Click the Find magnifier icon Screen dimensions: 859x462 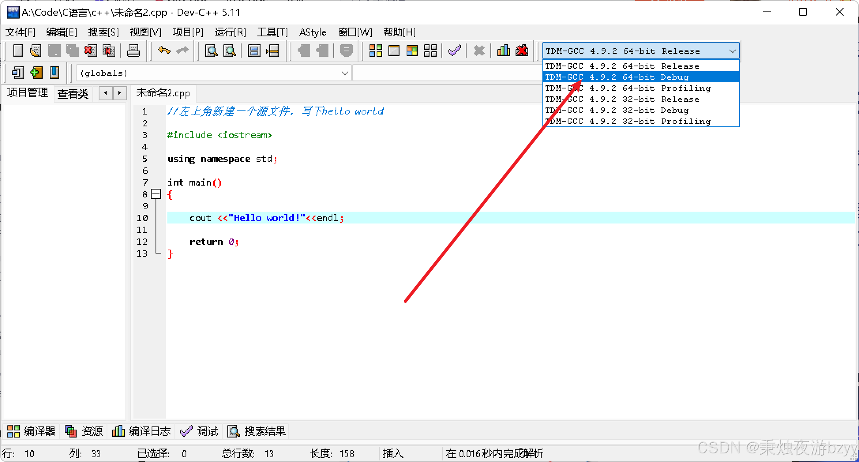click(x=212, y=51)
